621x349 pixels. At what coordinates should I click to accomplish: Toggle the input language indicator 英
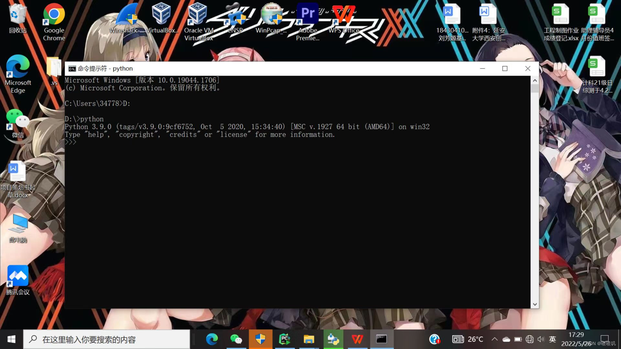(x=552, y=339)
